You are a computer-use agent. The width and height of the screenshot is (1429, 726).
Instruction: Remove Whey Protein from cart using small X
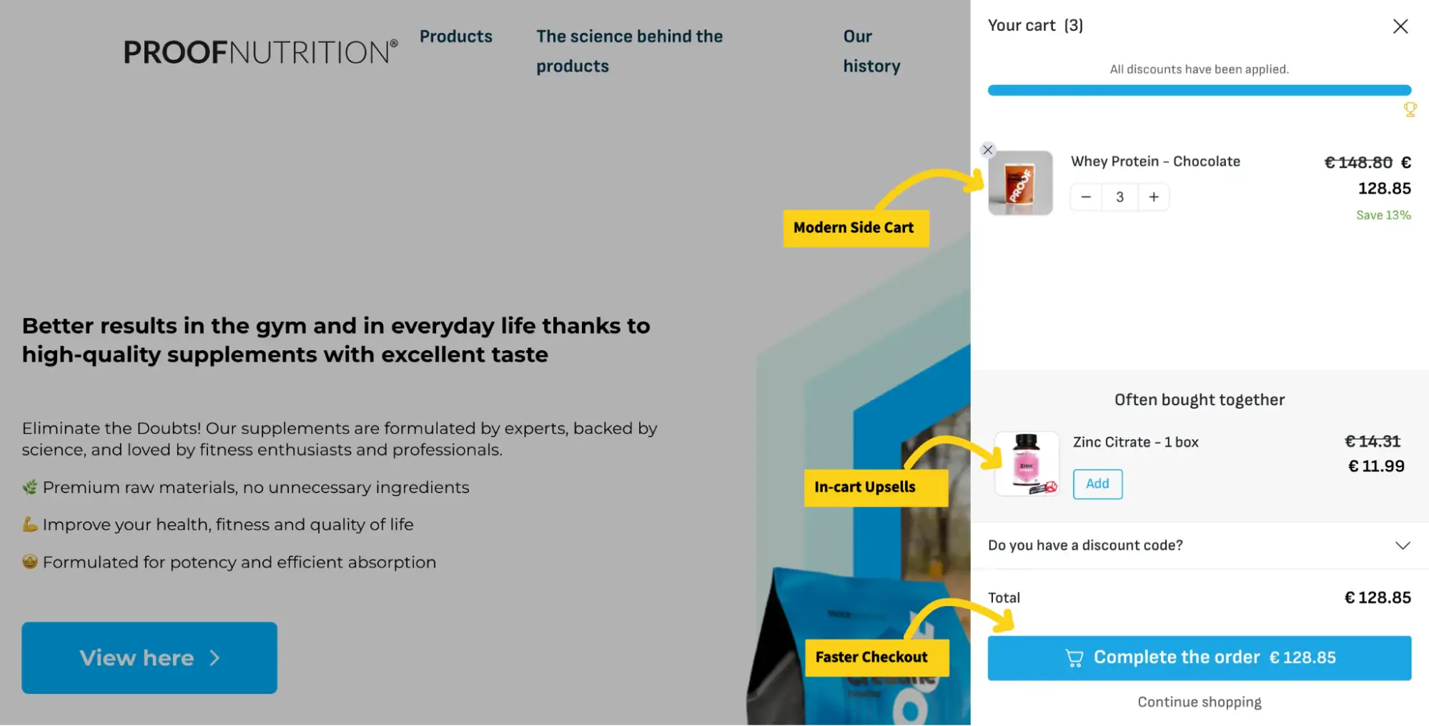(x=988, y=149)
